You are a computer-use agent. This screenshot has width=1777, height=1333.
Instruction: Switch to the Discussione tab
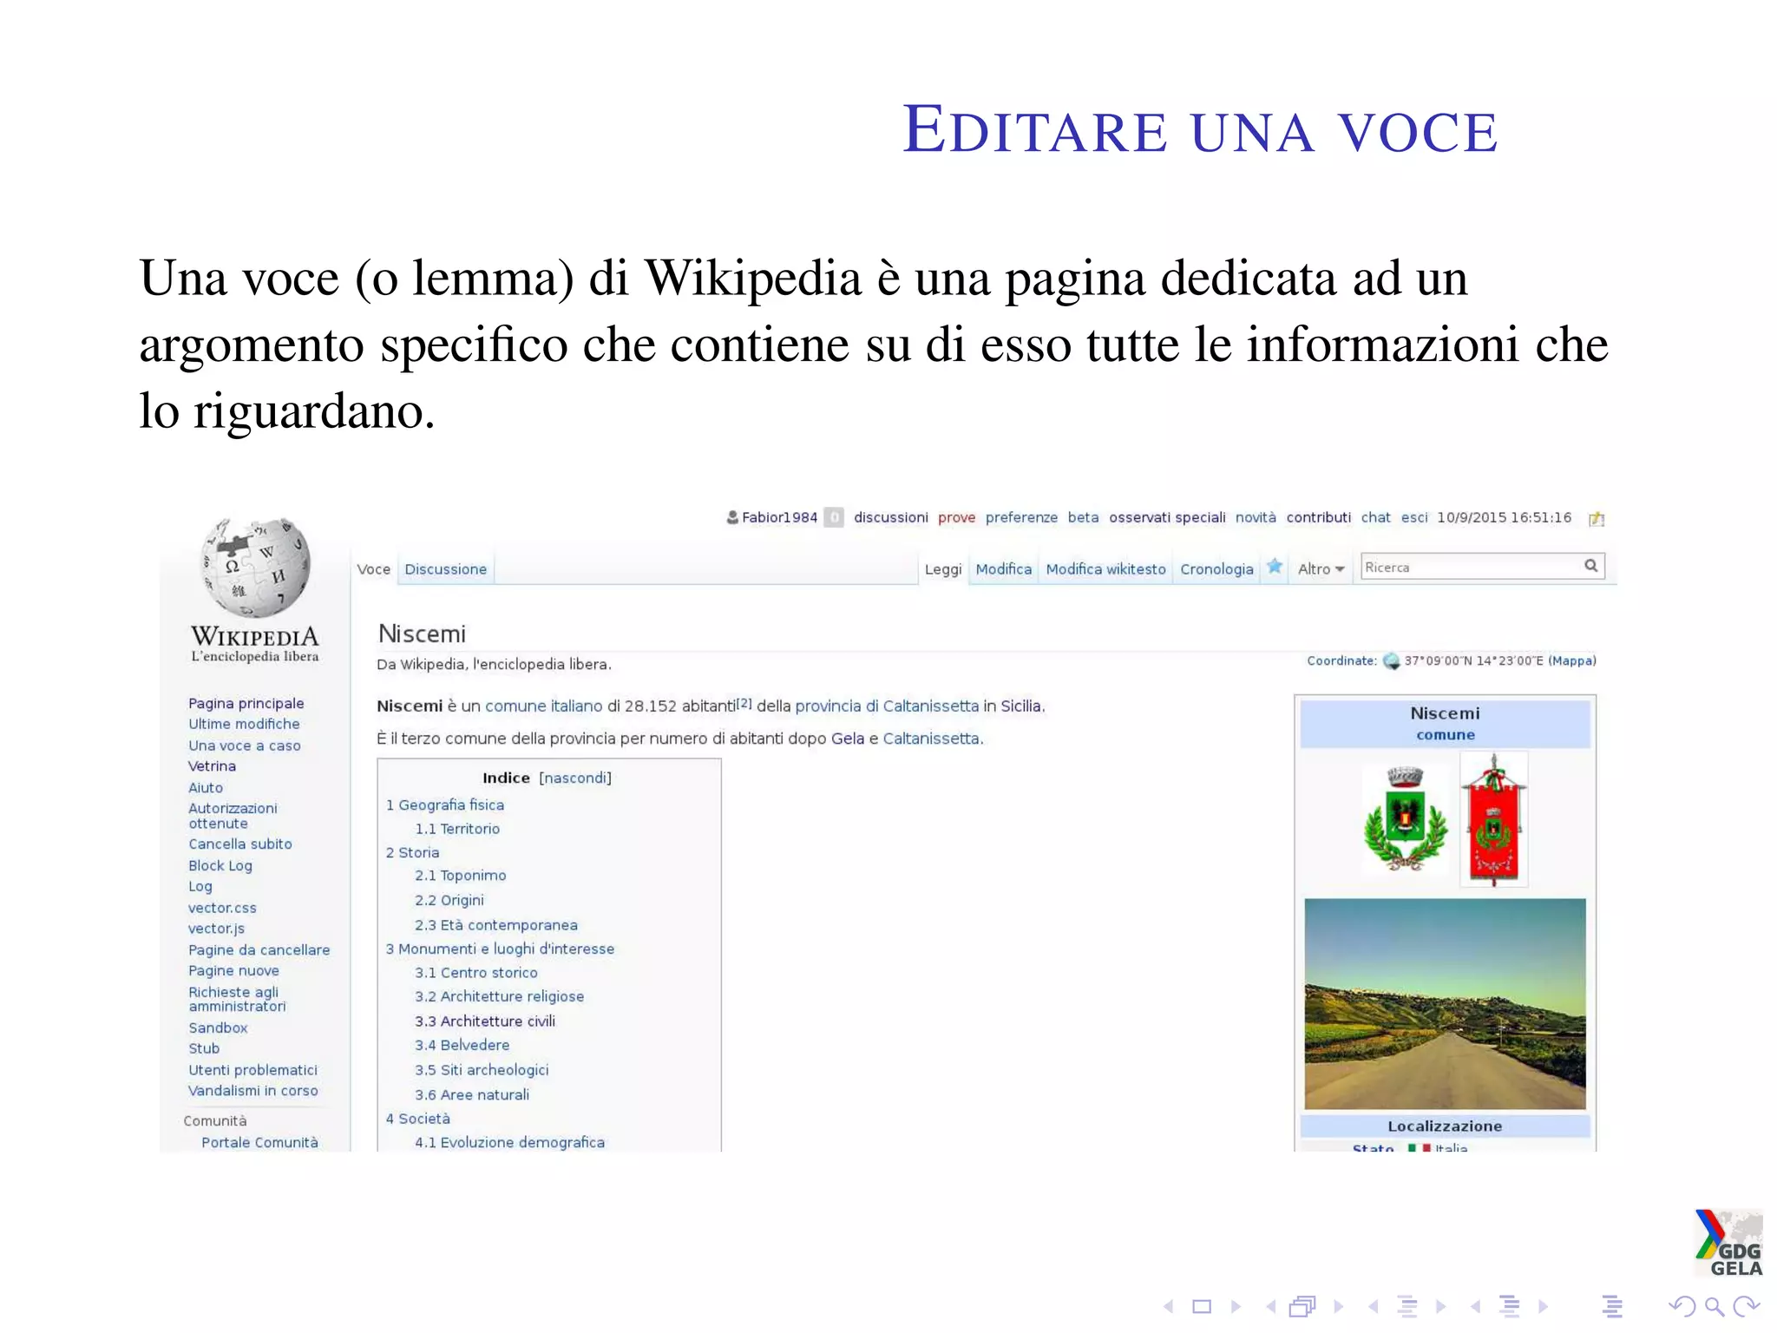pos(446,569)
